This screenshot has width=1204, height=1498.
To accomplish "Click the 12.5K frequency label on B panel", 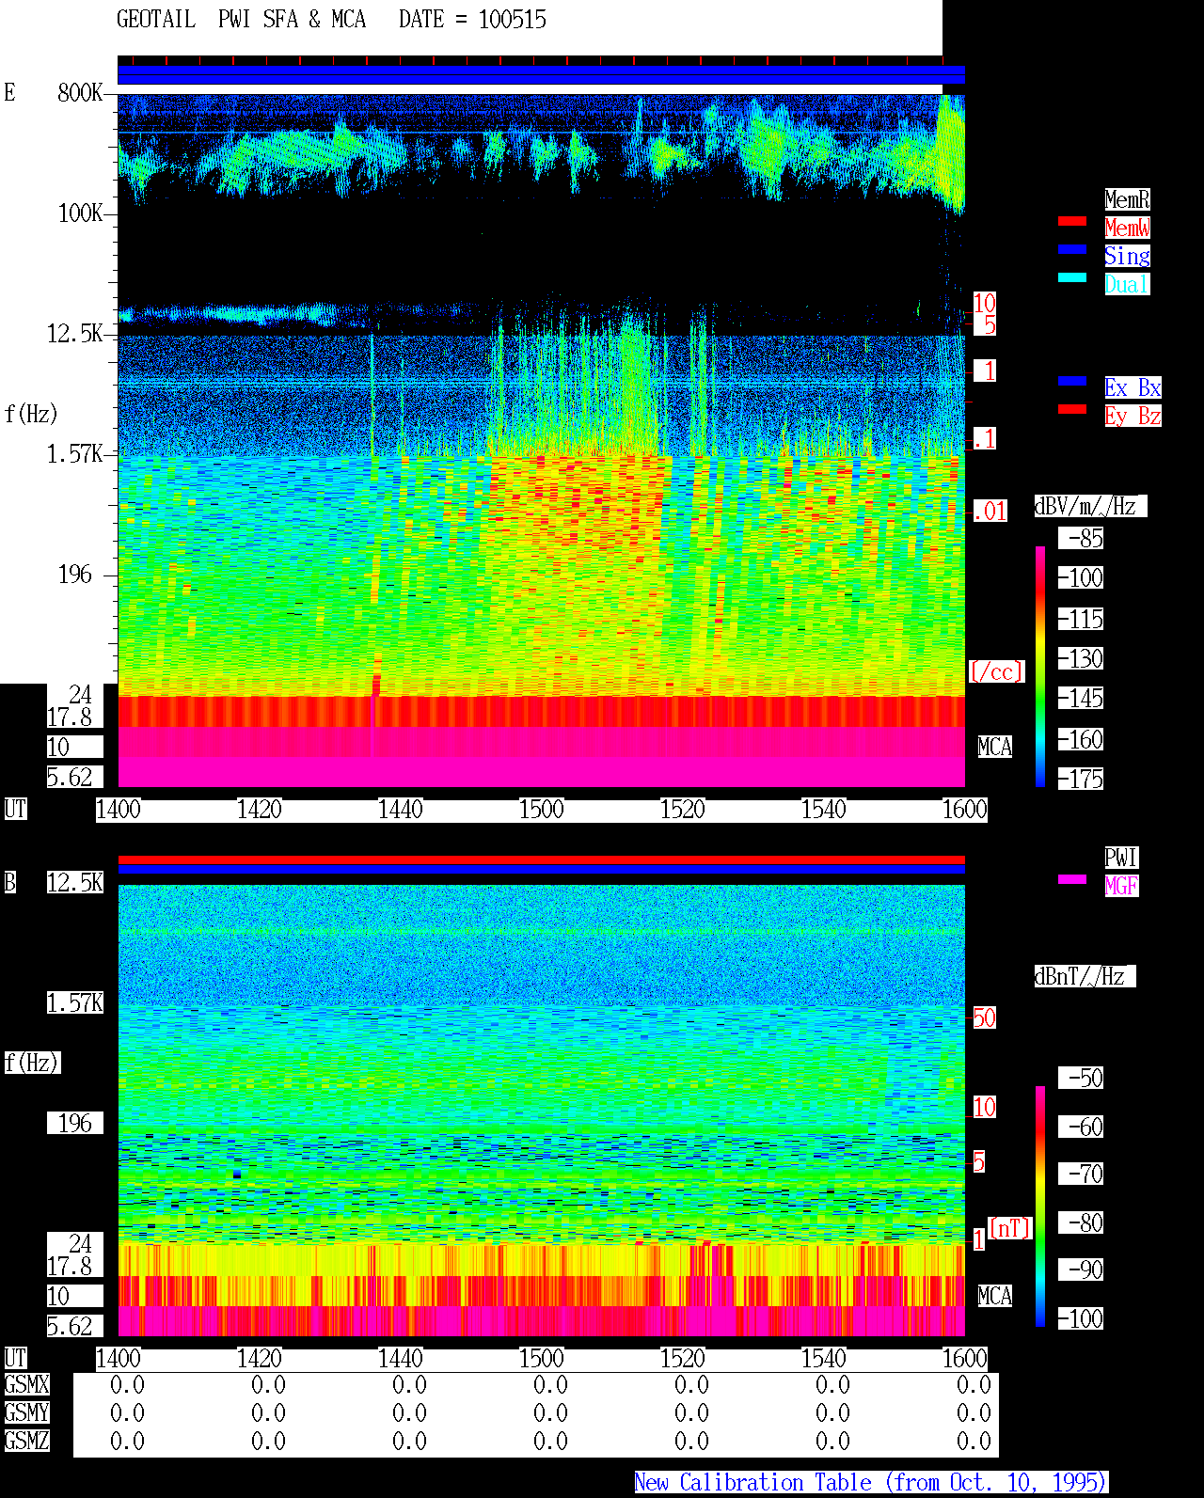I will [75, 882].
